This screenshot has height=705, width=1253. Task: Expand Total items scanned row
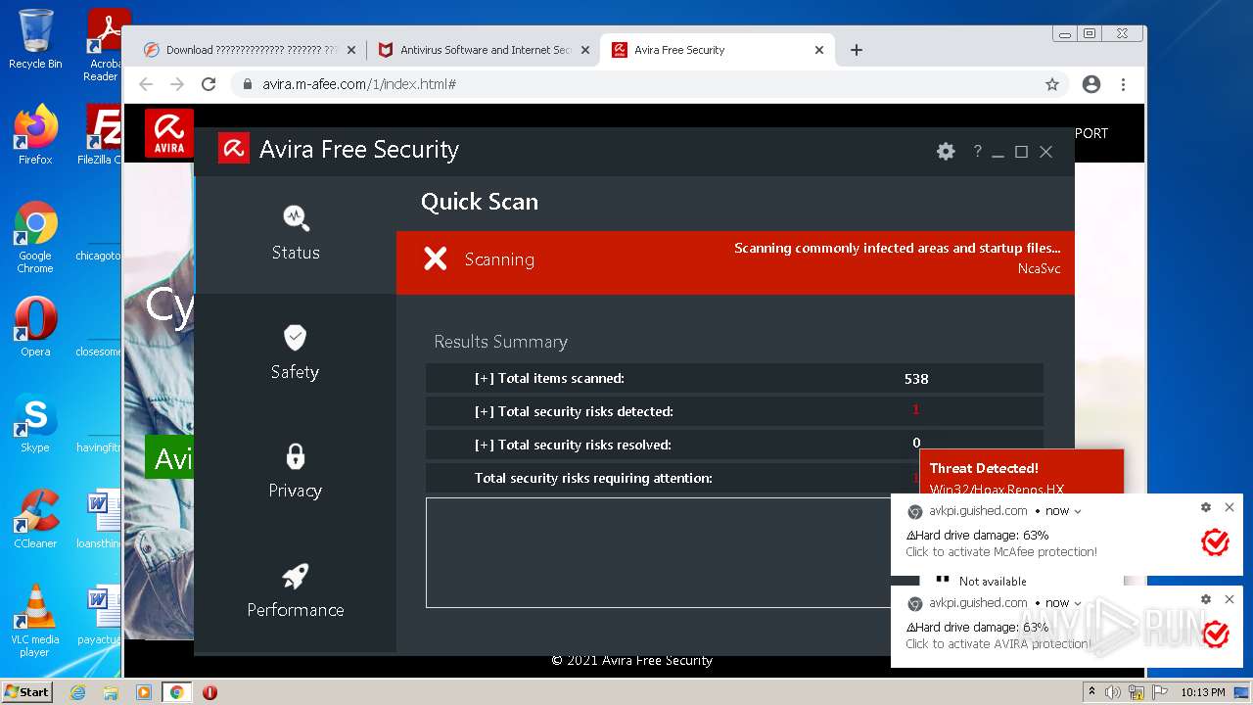(734, 378)
